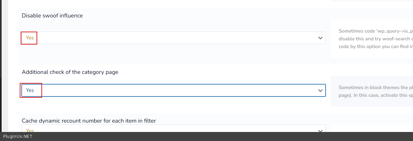Click the chevron arrow of Disable swoof influence
The image size is (413, 141).
(320, 38)
